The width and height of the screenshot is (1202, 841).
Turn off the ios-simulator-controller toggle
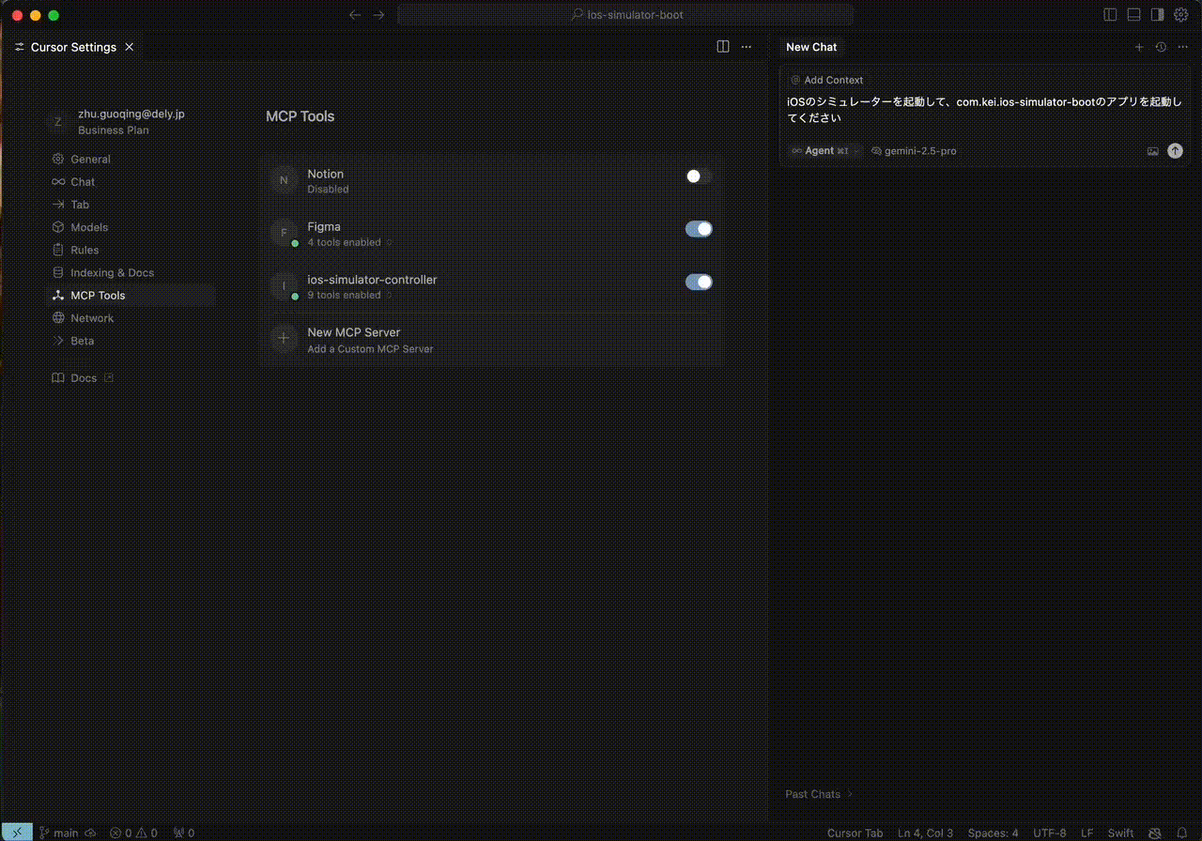click(x=699, y=282)
